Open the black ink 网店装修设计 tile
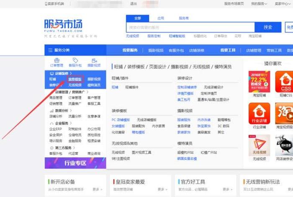 click(x=284, y=145)
